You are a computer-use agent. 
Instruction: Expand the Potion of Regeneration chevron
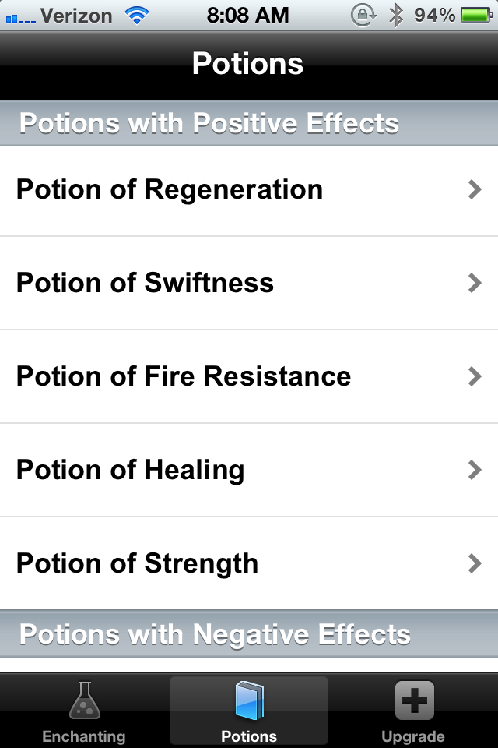tap(475, 189)
